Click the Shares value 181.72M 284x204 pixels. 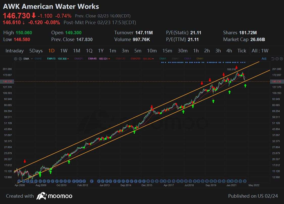tap(248, 33)
